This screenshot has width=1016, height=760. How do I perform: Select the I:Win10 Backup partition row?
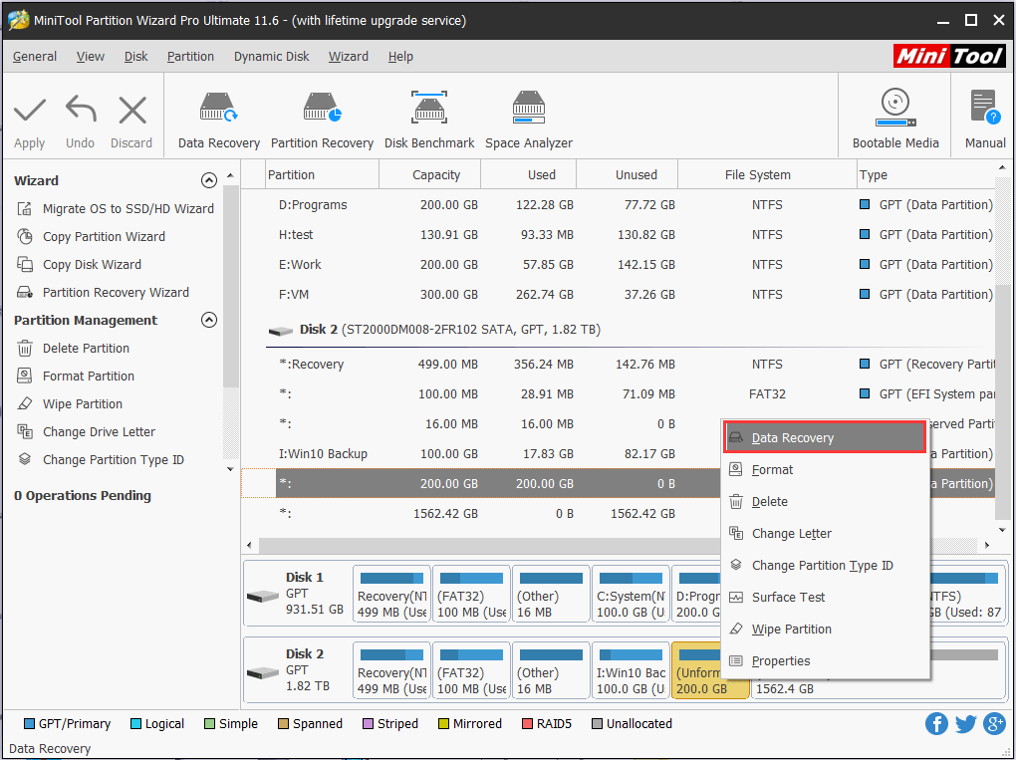481,453
